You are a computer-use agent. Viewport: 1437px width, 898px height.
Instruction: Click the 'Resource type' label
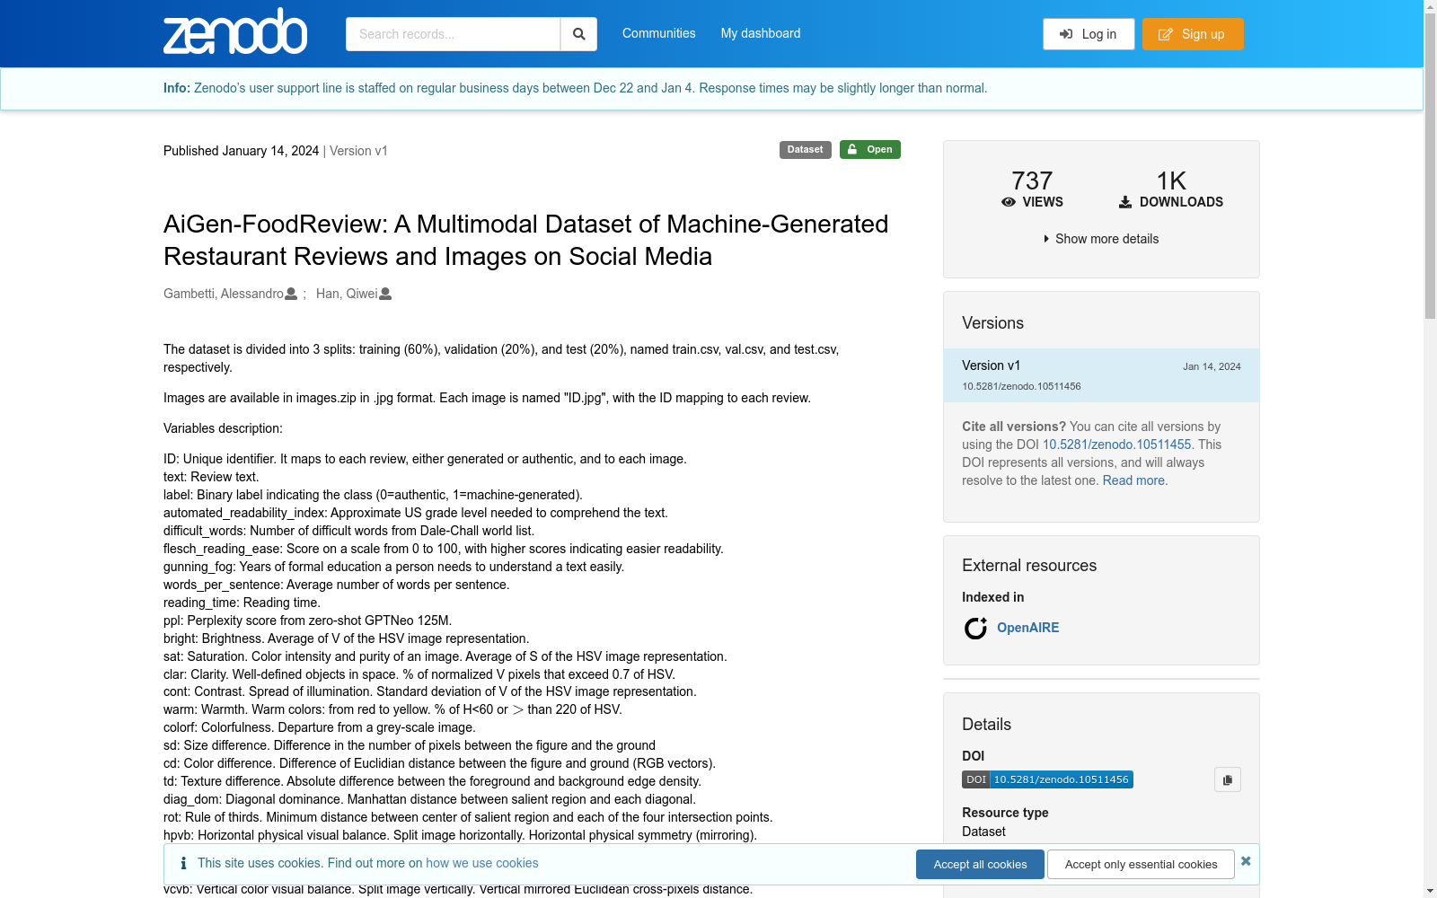coord(1005,813)
